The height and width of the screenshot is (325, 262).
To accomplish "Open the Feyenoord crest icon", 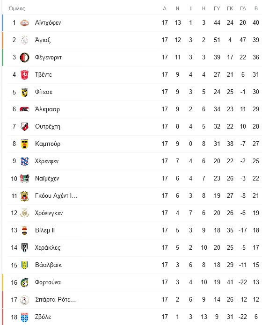I will pyautogui.click(x=24, y=58).
